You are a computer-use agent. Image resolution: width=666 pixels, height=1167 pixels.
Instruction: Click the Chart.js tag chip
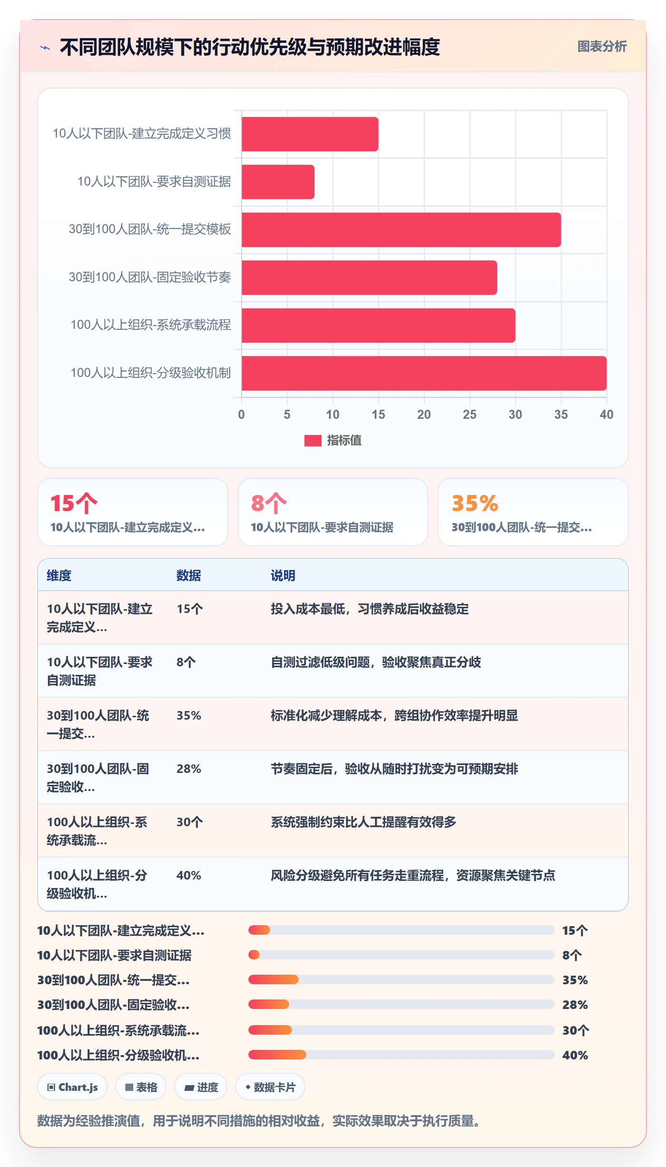point(72,1087)
